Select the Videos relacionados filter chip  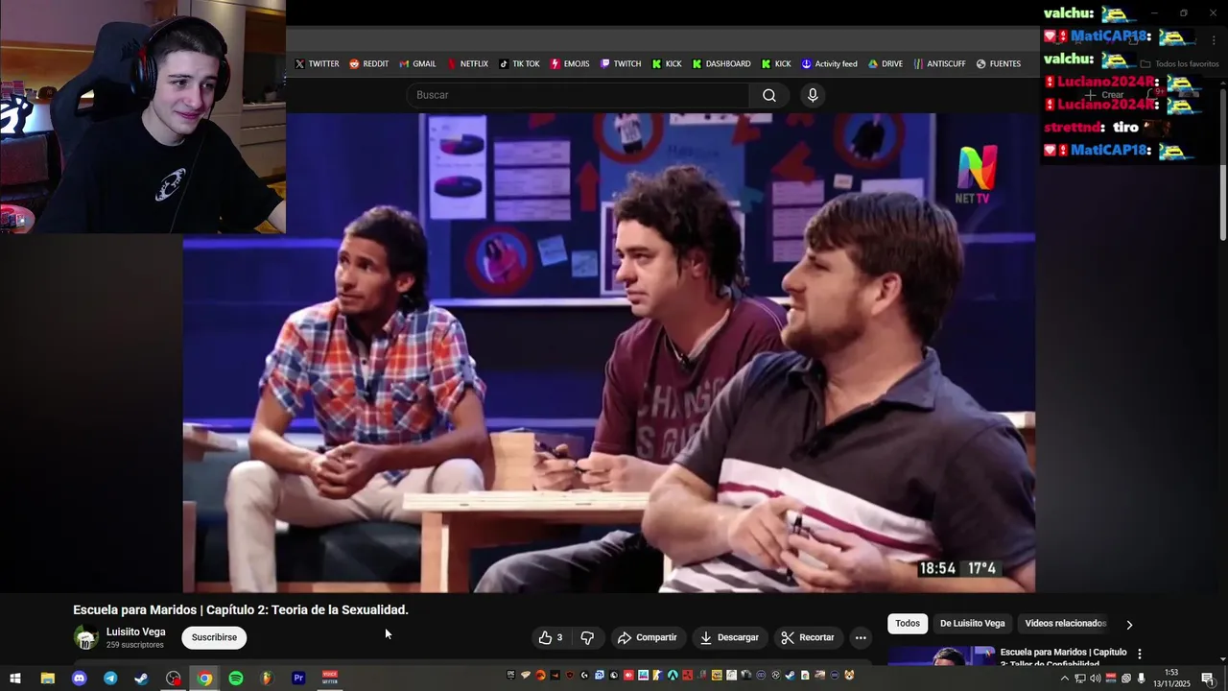(x=1065, y=624)
